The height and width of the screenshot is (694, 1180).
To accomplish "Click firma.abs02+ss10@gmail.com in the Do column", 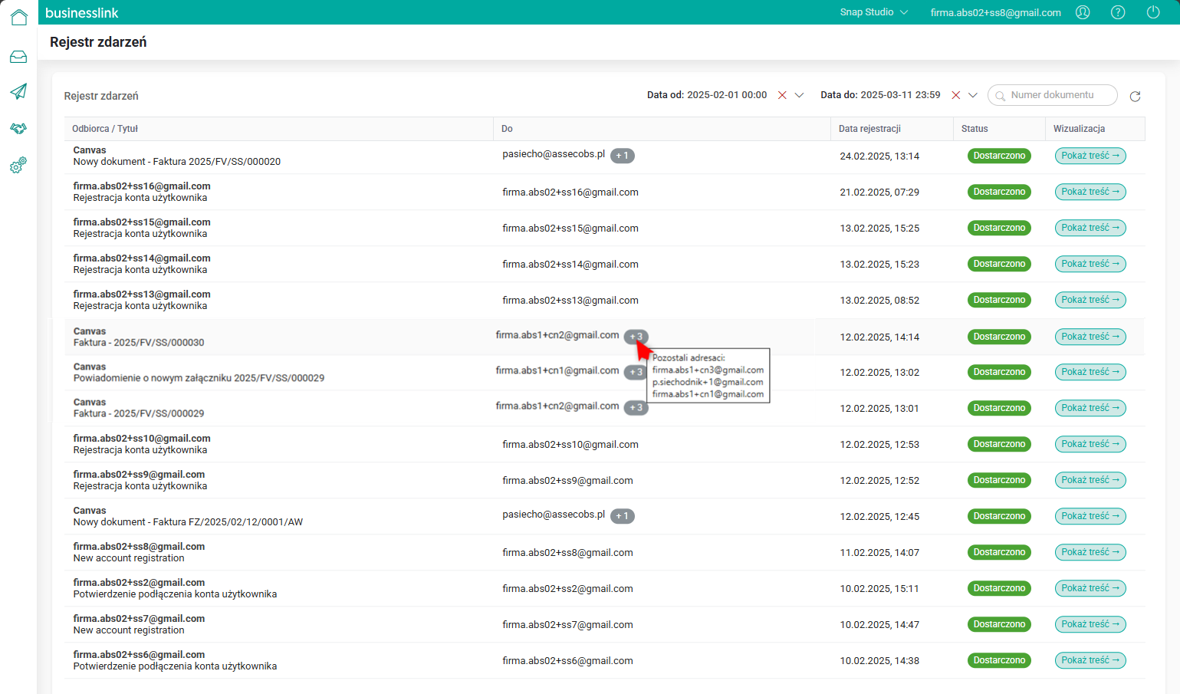I will [570, 445].
